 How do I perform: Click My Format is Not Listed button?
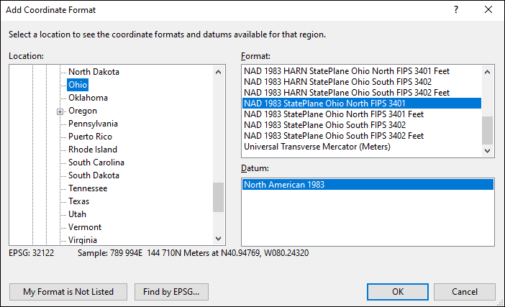point(68,292)
